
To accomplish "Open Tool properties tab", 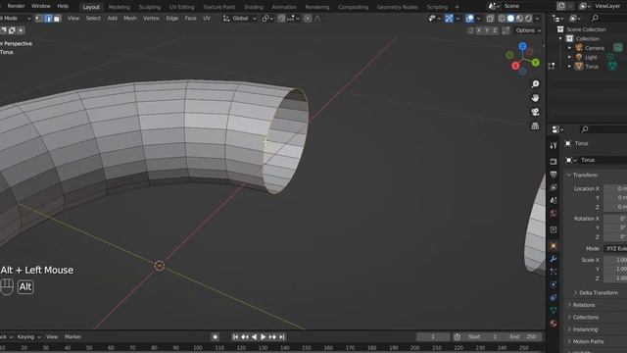I will click(x=554, y=146).
